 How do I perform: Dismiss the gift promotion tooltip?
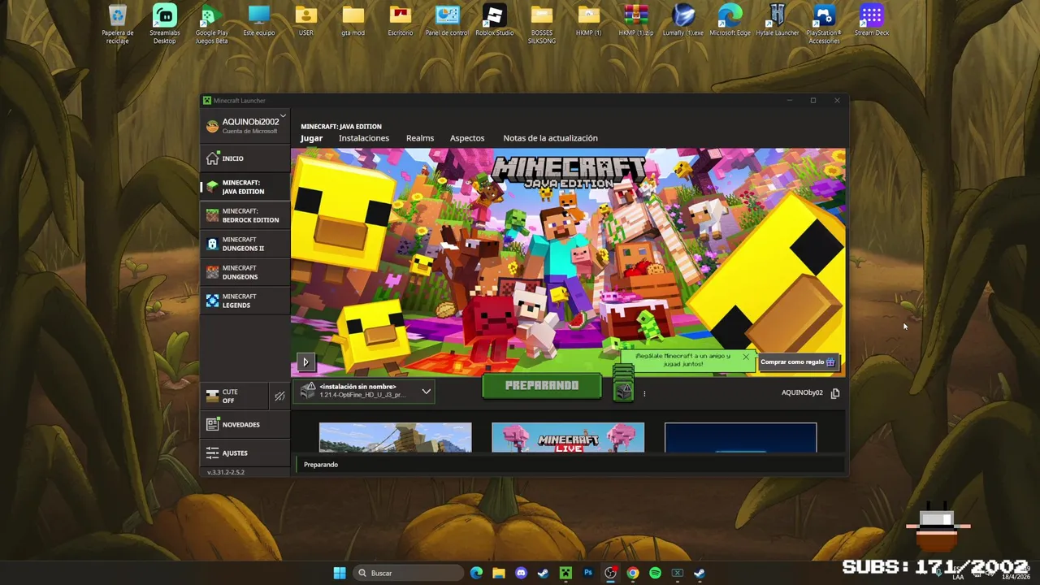click(x=745, y=357)
